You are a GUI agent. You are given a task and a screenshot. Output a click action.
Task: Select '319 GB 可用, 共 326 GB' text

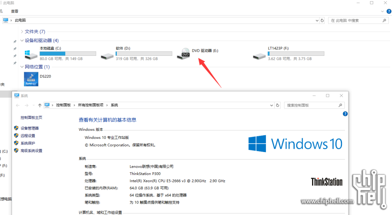[x=137, y=59]
